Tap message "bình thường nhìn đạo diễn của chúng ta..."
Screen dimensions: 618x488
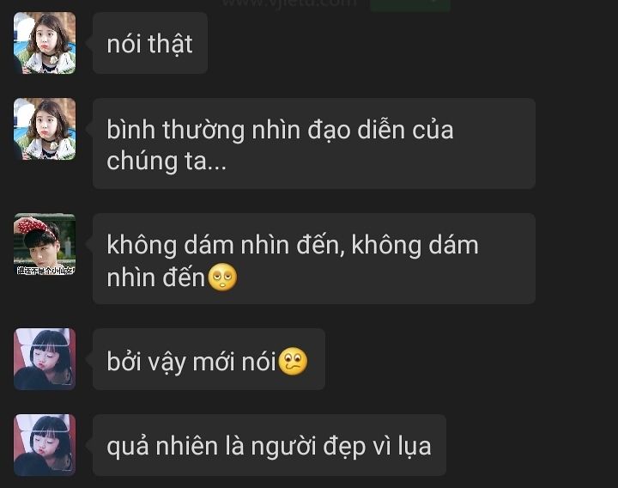click(314, 143)
